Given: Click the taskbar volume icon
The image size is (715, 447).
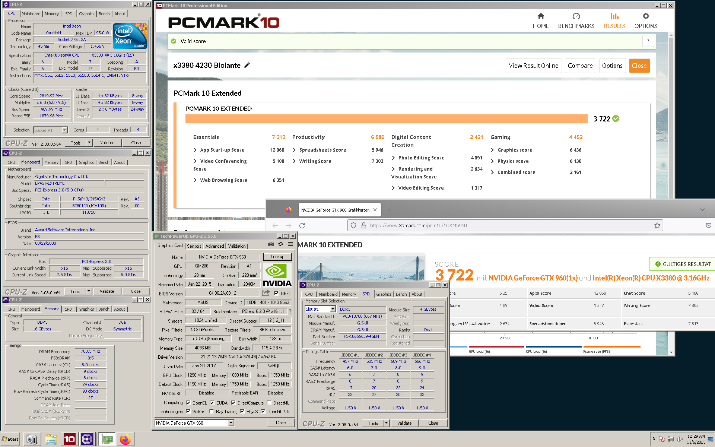Looking at the screenshot, I should point(679,439).
